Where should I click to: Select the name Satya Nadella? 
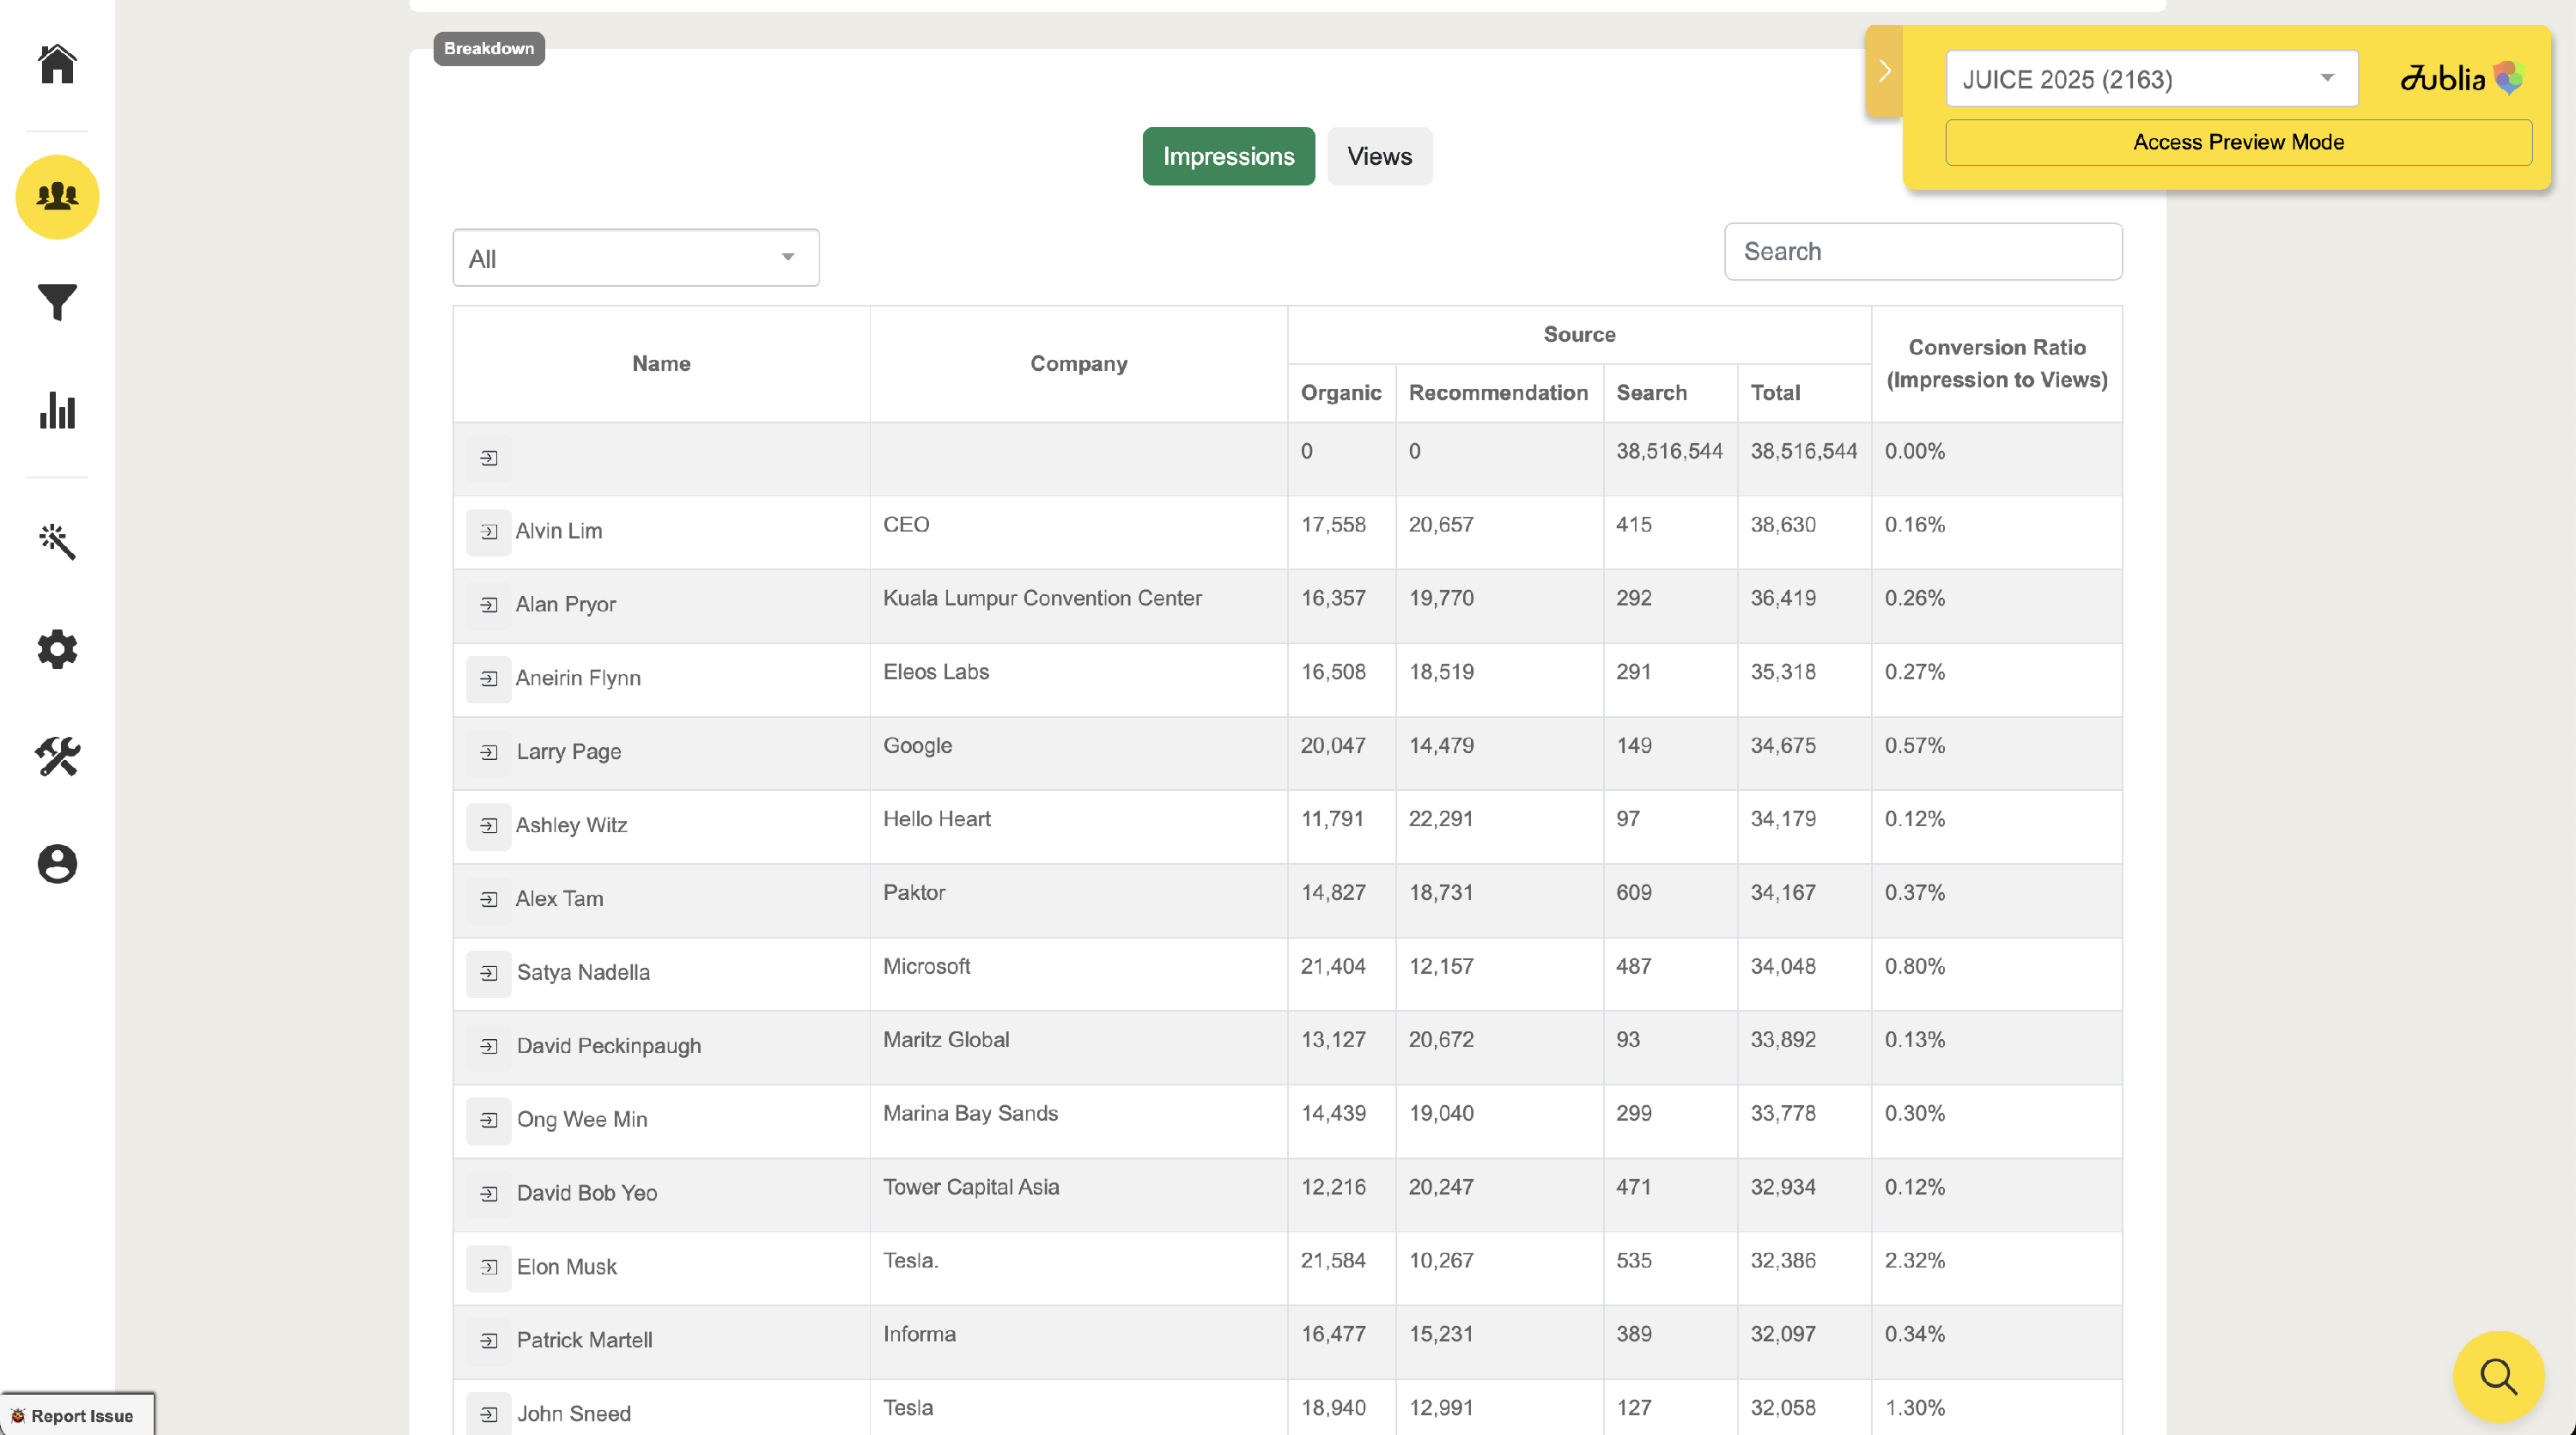click(x=583, y=973)
